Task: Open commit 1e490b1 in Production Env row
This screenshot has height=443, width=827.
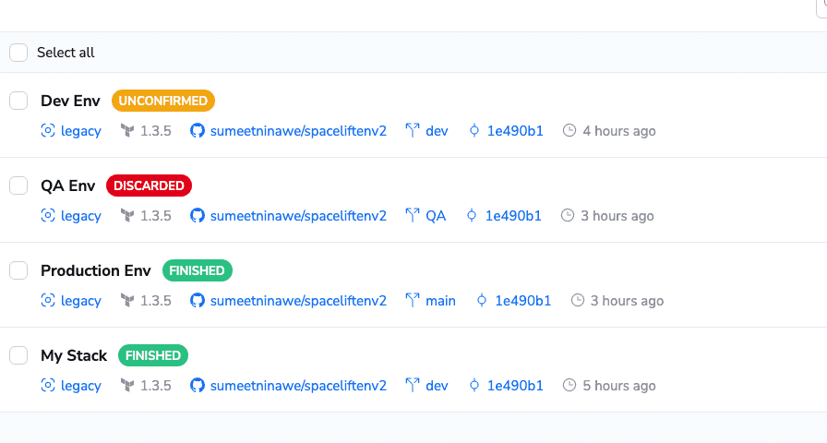Action: click(522, 301)
